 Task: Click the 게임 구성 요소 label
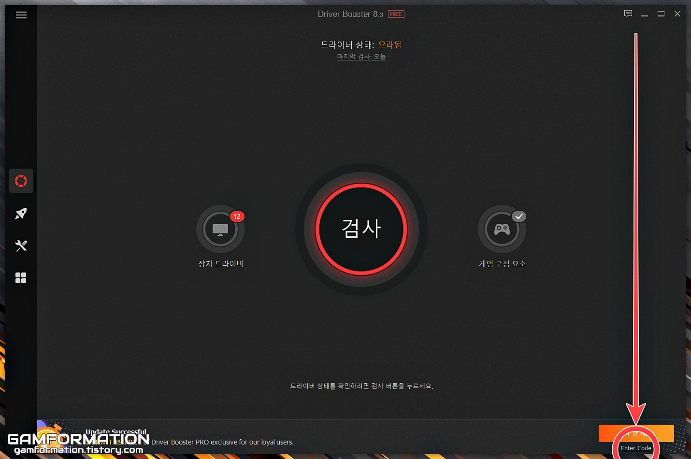click(503, 264)
